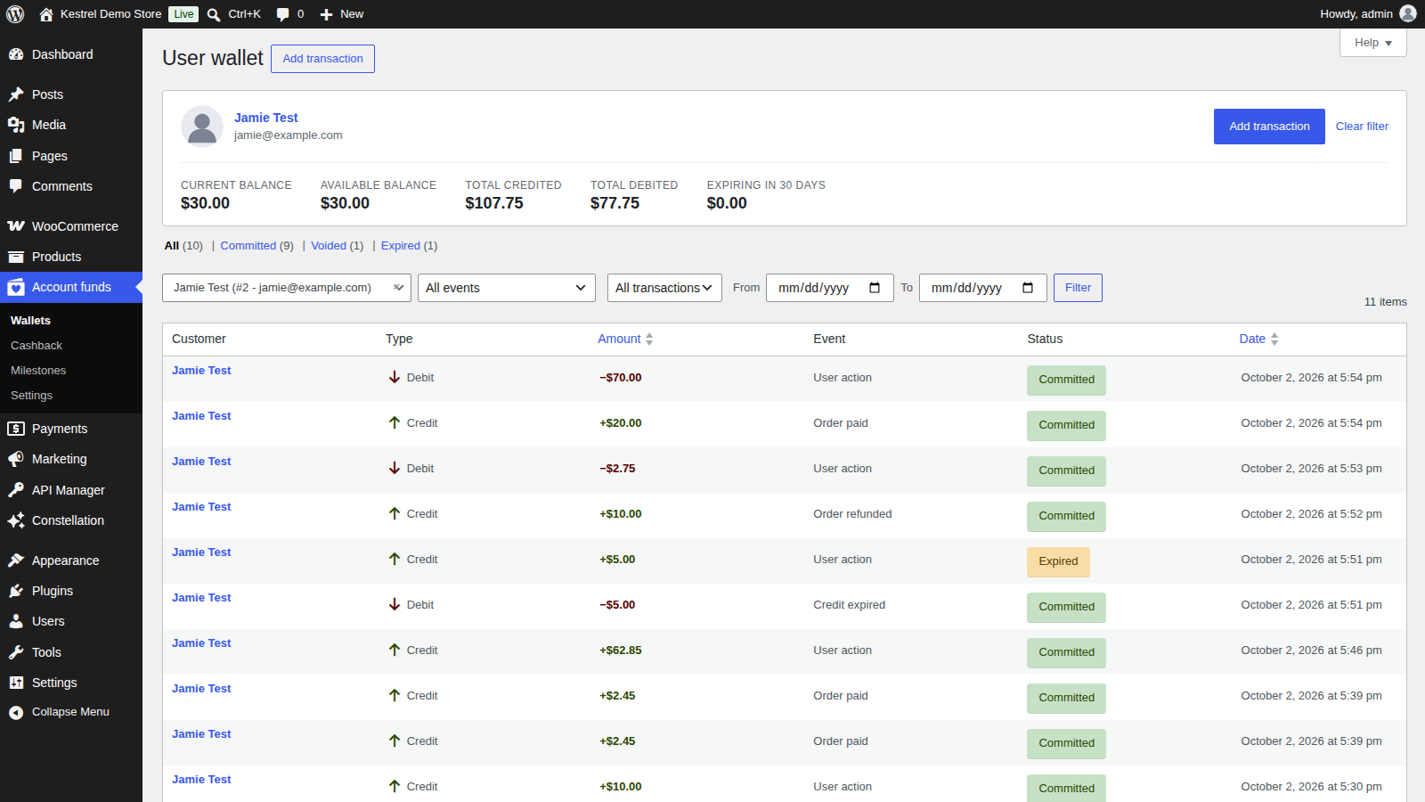
Task: Click the Account funds wallet icon
Action: [x=16, y=287]
